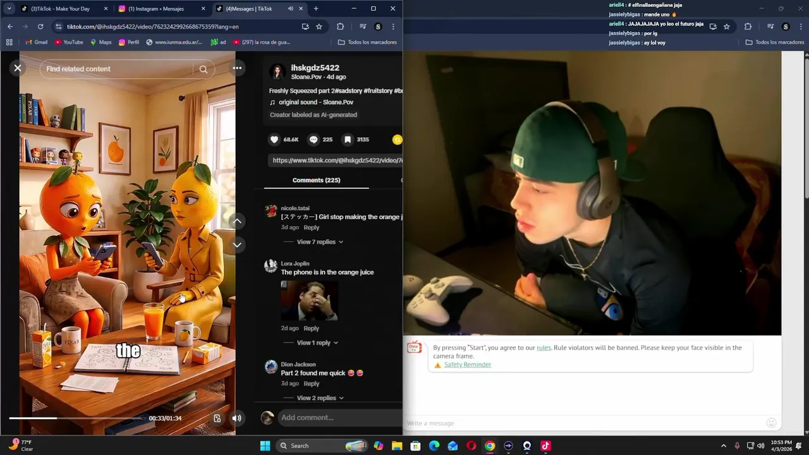Image resolution: width=809 pixels, height=455 pixels.
Task: Open the apps grid icon in bookmarks bar
Action: pos(9,42)
